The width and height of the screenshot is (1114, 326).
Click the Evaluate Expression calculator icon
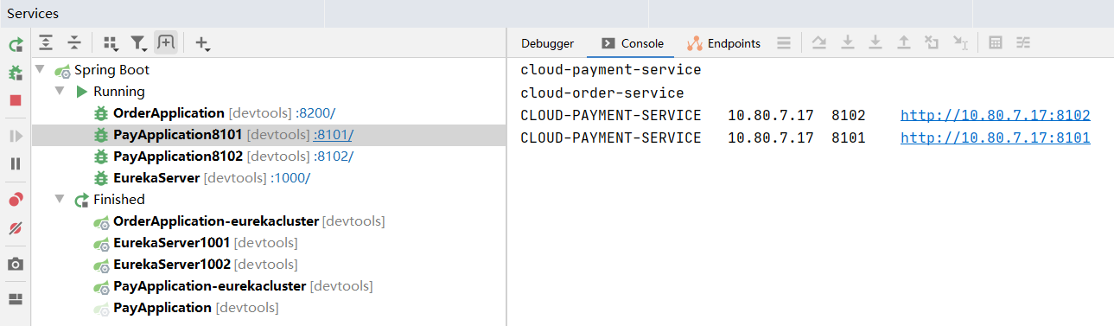click(x=996, y=42)
